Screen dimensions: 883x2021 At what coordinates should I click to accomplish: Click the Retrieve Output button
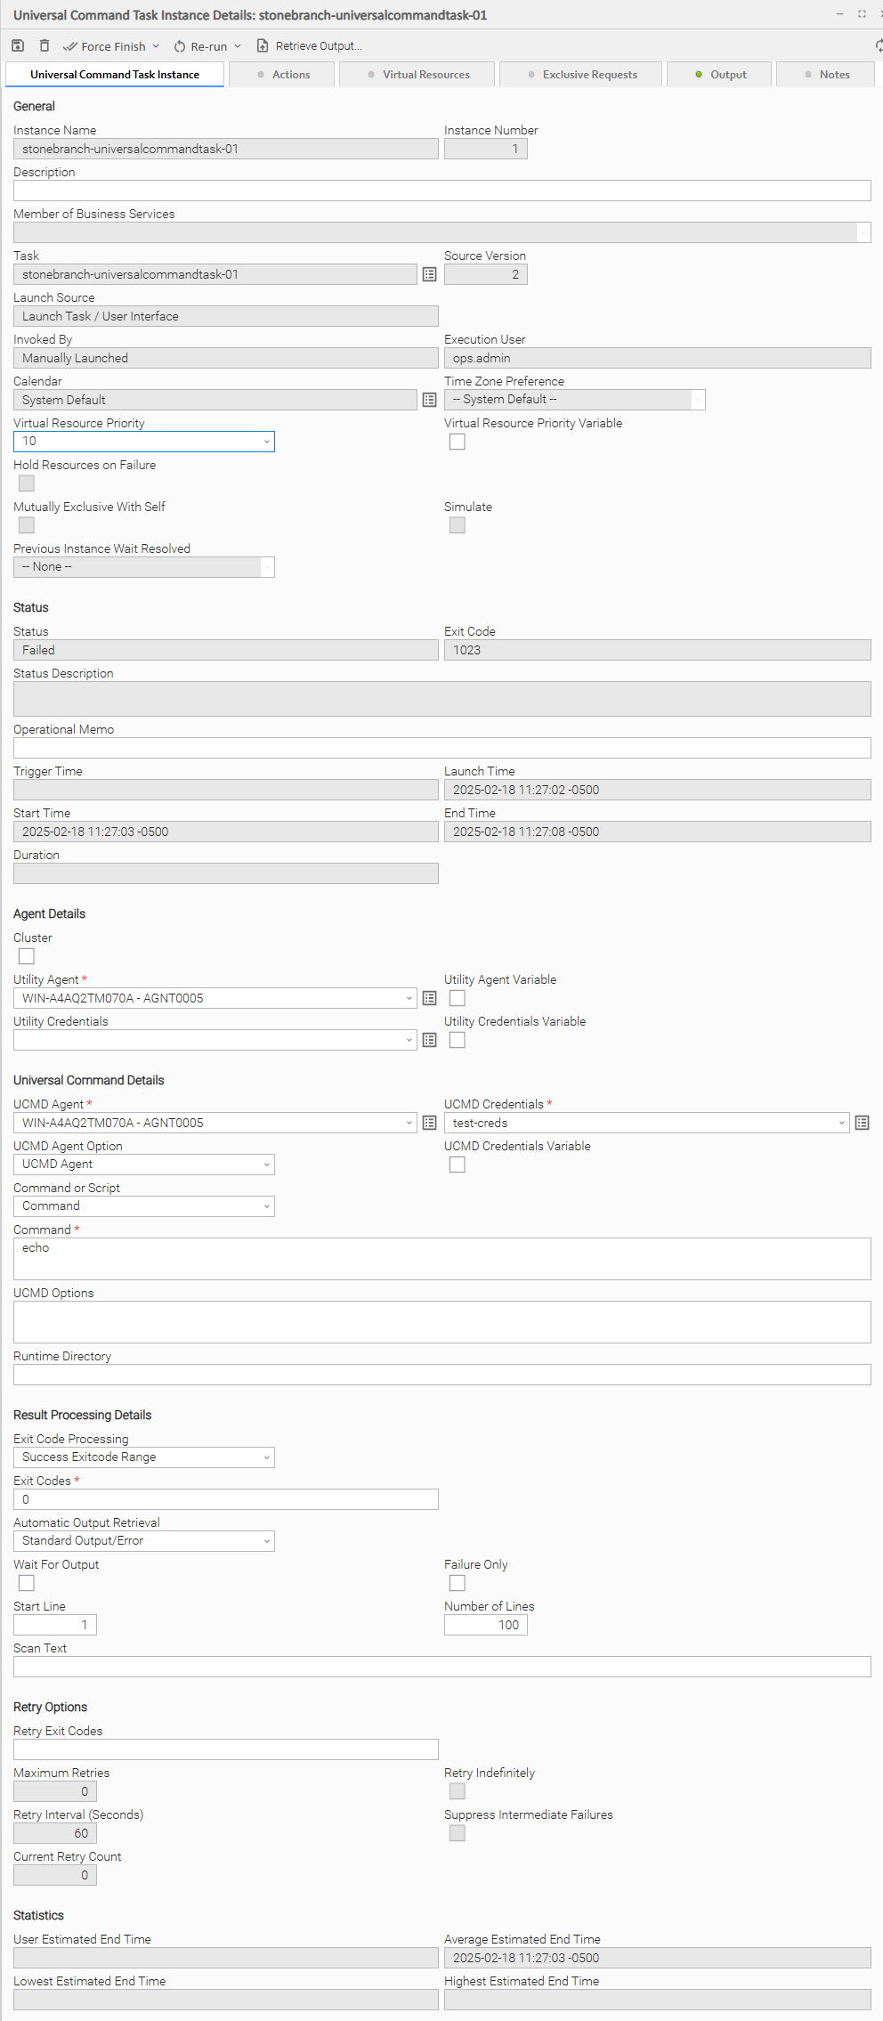pyautogui.click(x=309, y=46)
